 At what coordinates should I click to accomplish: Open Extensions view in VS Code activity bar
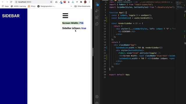97,17
